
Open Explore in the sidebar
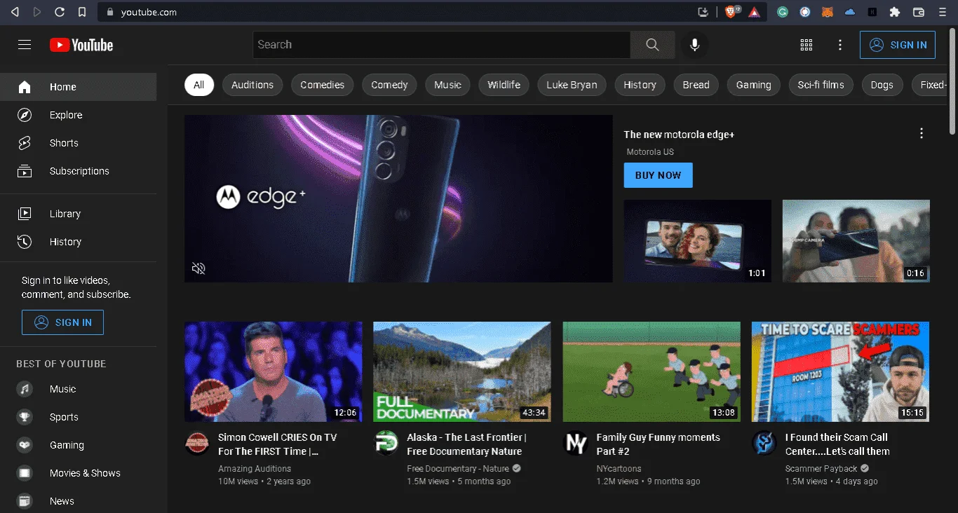pos(79,115)
